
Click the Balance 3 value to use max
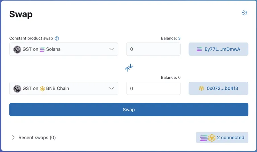coord(179,38)
